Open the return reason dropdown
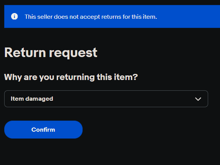The image size is (220, 165). point(106,99)
